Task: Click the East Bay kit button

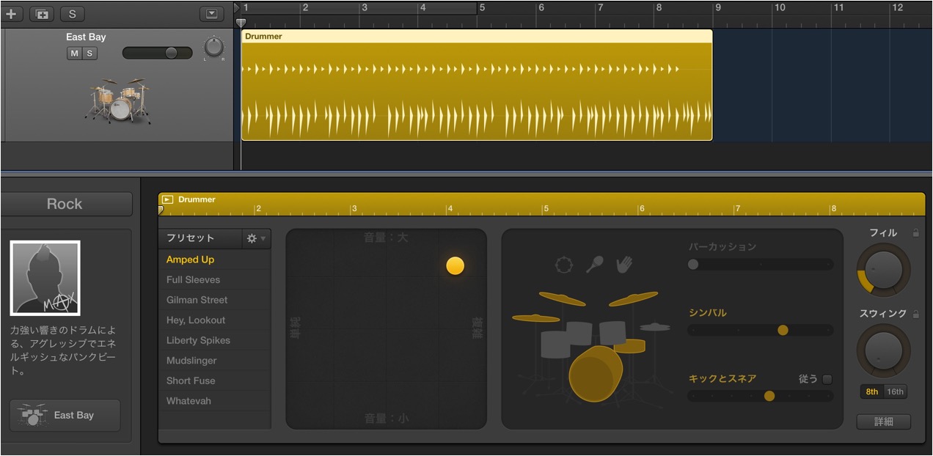Action: click(65, 415)
